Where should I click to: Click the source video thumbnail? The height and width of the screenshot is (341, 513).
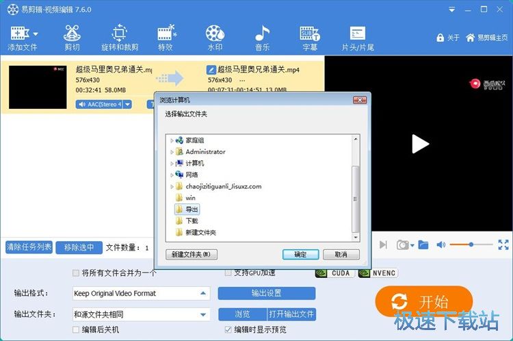38,87
